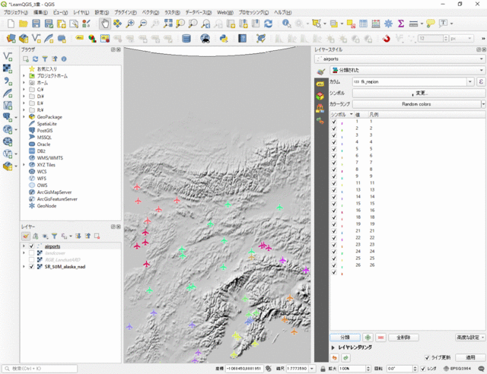
Task: Click the New Project blank page icon
Action: tap(11, 24)
